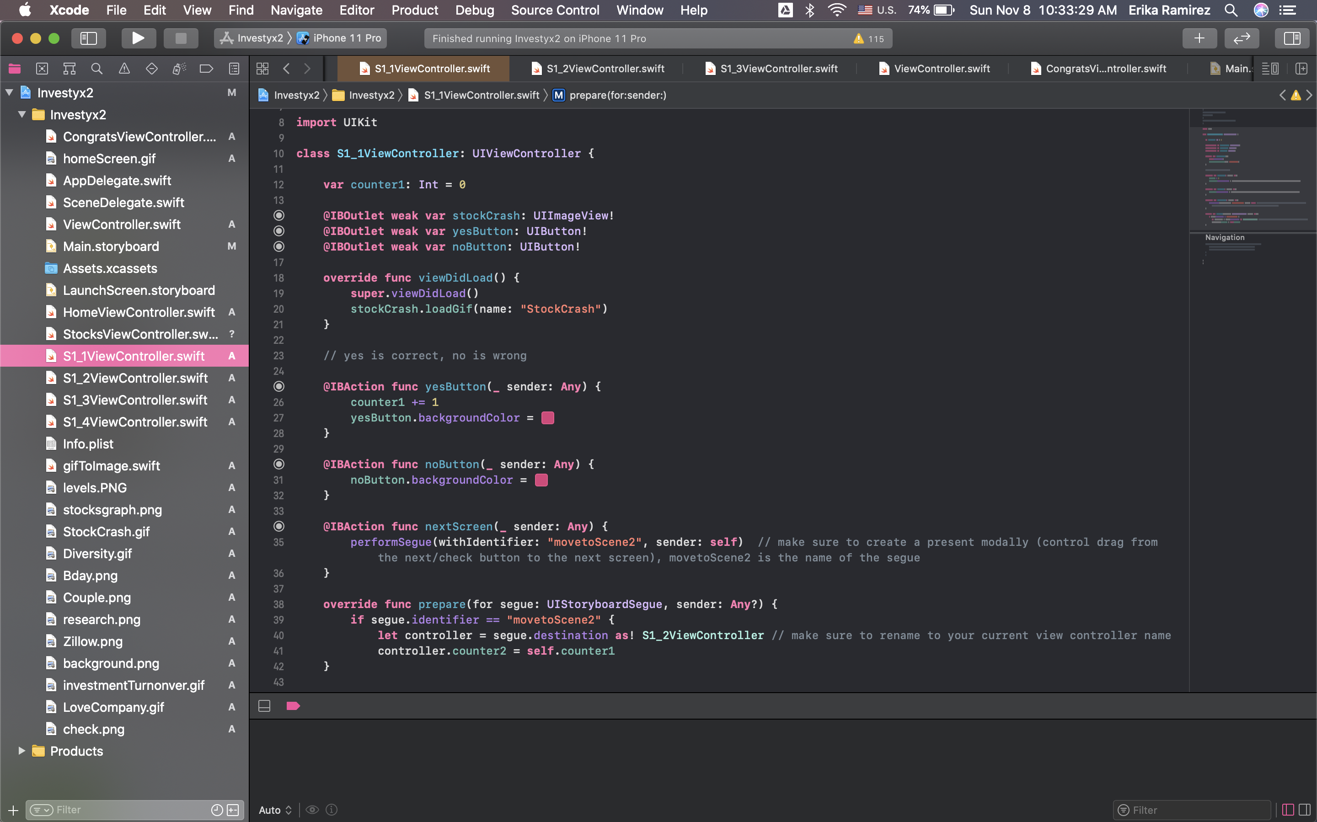Click the yesButton backgroundColor color swatch

547,417
